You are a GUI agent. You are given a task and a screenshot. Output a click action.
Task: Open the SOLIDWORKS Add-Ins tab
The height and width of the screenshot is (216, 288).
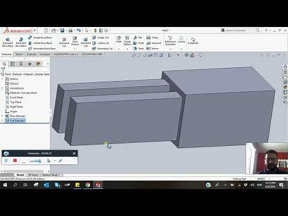[x=65, y=54]
